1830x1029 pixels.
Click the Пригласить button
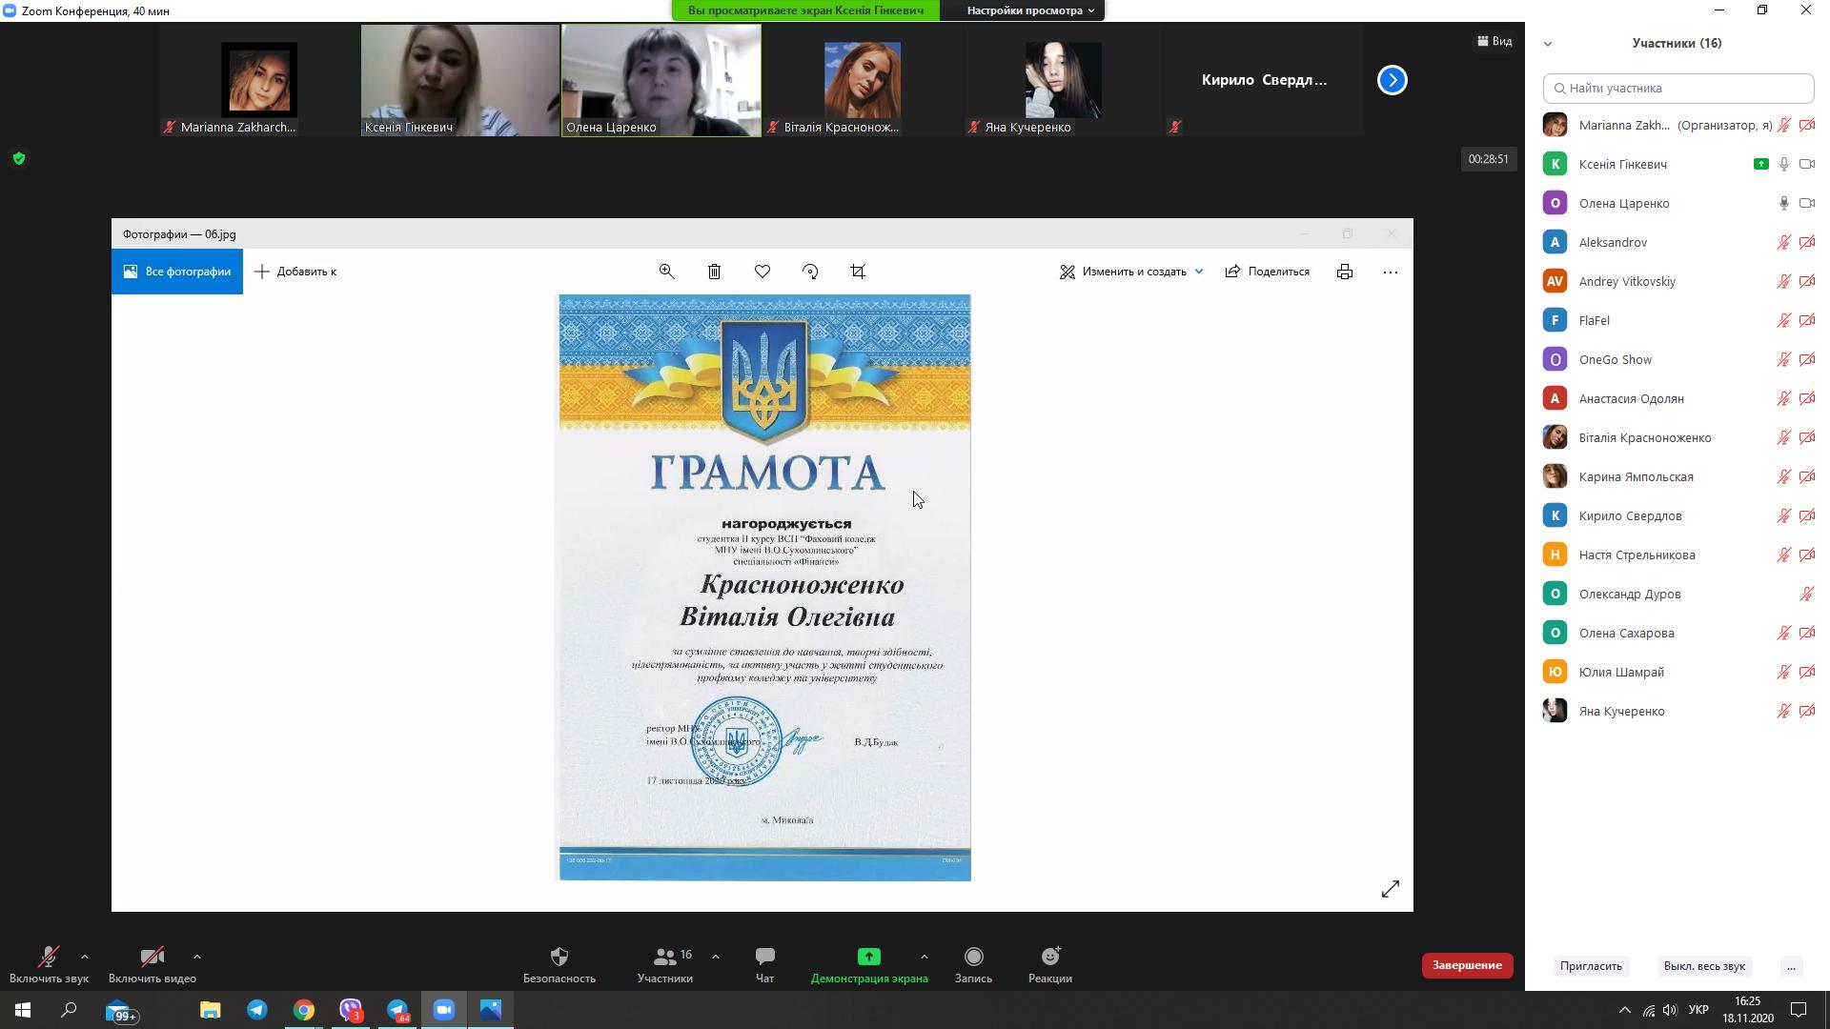[1590, 966]
